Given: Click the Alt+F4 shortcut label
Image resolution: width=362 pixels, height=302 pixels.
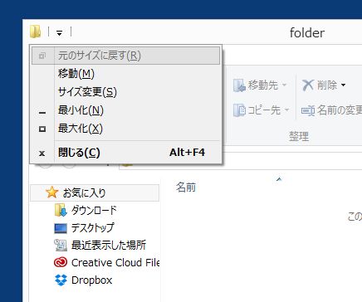Looking at the screenshot, I should pos(187,153).
